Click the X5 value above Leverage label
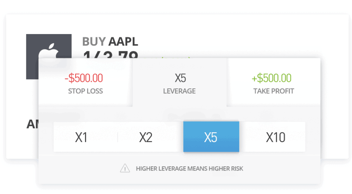The image size is (352, 194). 180,78
